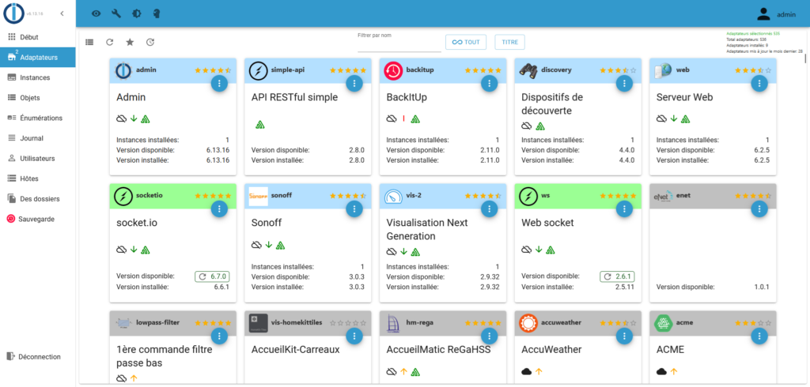This screenshot has height=387, width=810.
Task: Open Utilisateurs in the sidebar
Action: pos(38,159)
